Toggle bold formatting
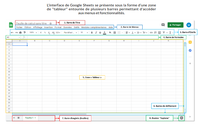 [x=92, y=33]
